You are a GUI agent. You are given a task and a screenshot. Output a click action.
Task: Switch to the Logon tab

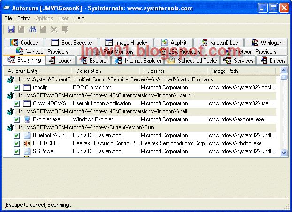[x=61, y=61]
